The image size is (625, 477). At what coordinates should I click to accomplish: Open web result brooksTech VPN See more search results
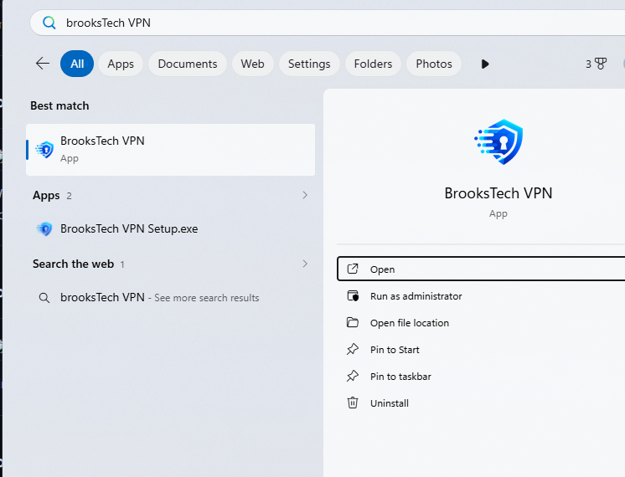(171, 297)
